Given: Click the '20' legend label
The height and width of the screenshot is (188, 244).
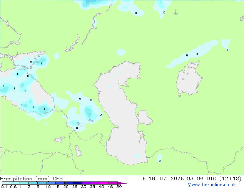Looking at the screenshot, I should (x=66, y=186).
